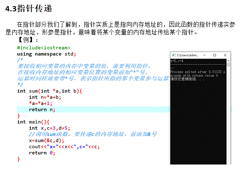Minimize the C:\Users\Admi.. console window
The height and width of the screenshot is (171, 250).
[x=204, y=55]
